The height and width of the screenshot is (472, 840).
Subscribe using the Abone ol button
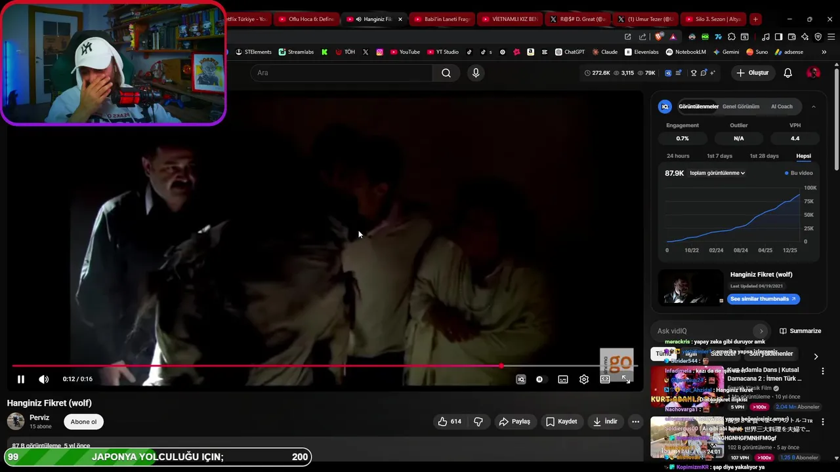click(x=83, y=422)
